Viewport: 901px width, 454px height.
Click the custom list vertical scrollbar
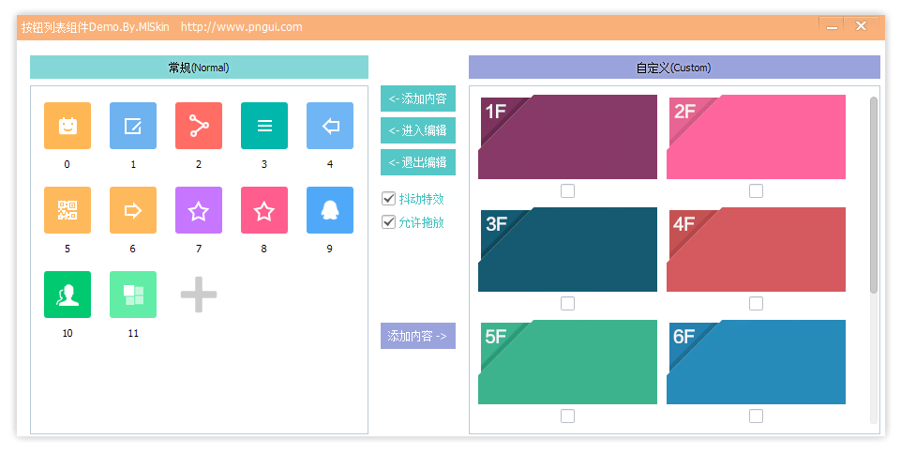(874, 195)
